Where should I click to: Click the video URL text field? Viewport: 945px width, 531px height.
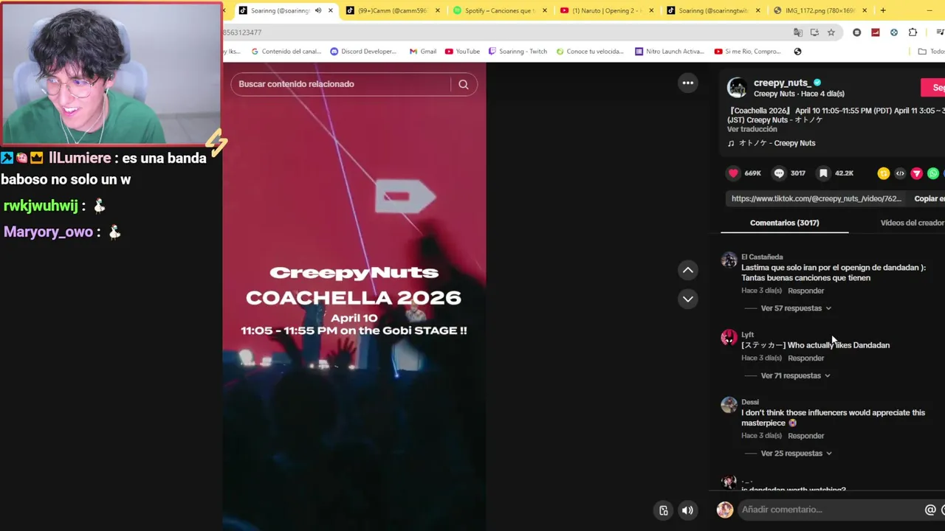coord(817,198)
